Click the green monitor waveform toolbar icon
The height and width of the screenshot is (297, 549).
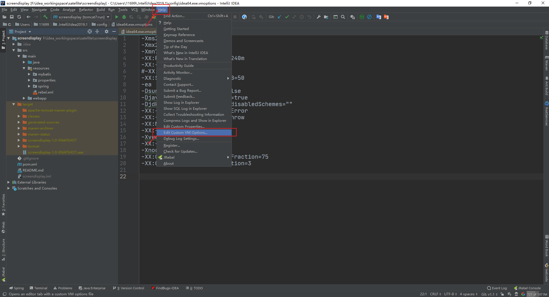[362, 17]
